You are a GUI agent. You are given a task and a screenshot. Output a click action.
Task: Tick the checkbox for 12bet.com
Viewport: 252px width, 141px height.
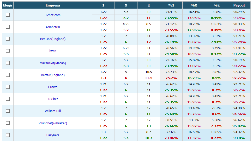(8, 15)
